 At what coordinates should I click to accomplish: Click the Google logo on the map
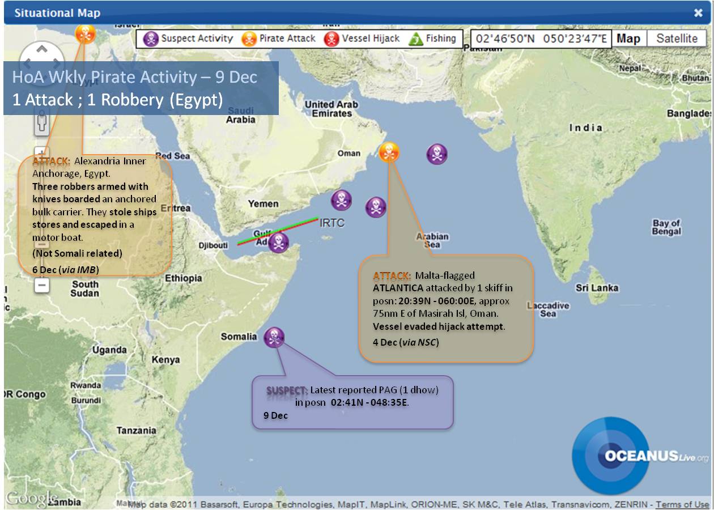tap(30, 499)
